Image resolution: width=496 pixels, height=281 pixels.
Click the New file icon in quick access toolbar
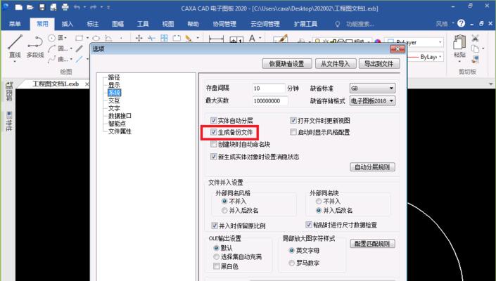pos(19,7)
